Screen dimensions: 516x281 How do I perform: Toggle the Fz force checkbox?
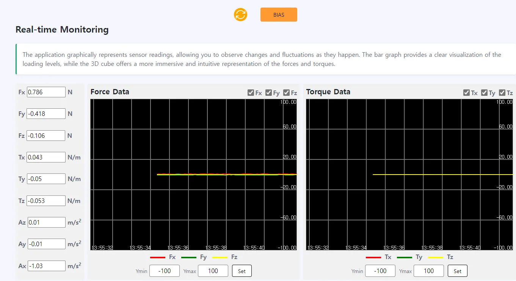coord(286,93)
